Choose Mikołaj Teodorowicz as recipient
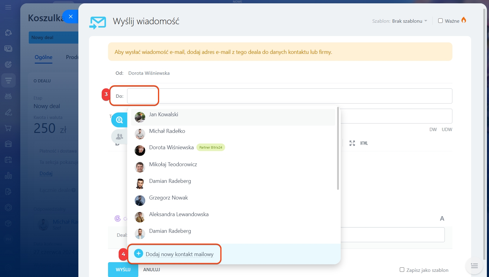The image size is (489, 277). point(173,164)
